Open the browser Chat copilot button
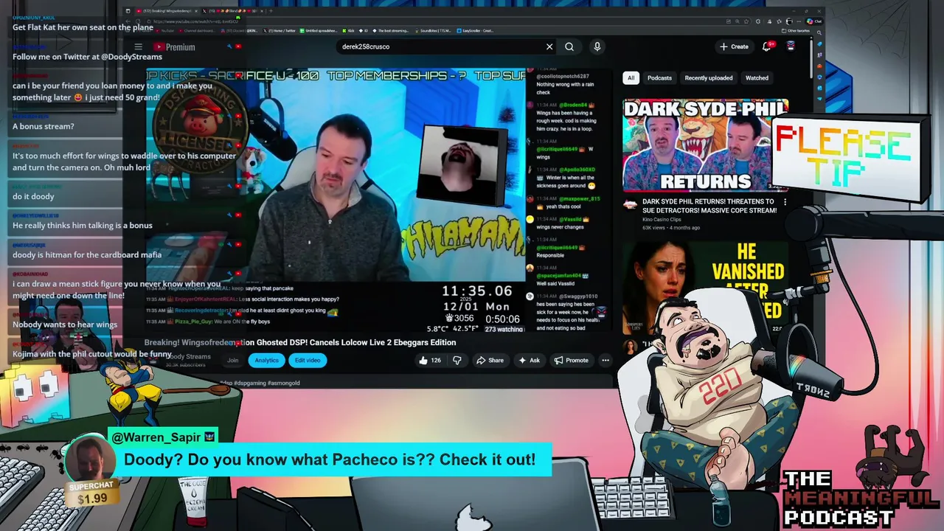Image resolution: width=944 pixels, height=531 pixels. [814, 21]
